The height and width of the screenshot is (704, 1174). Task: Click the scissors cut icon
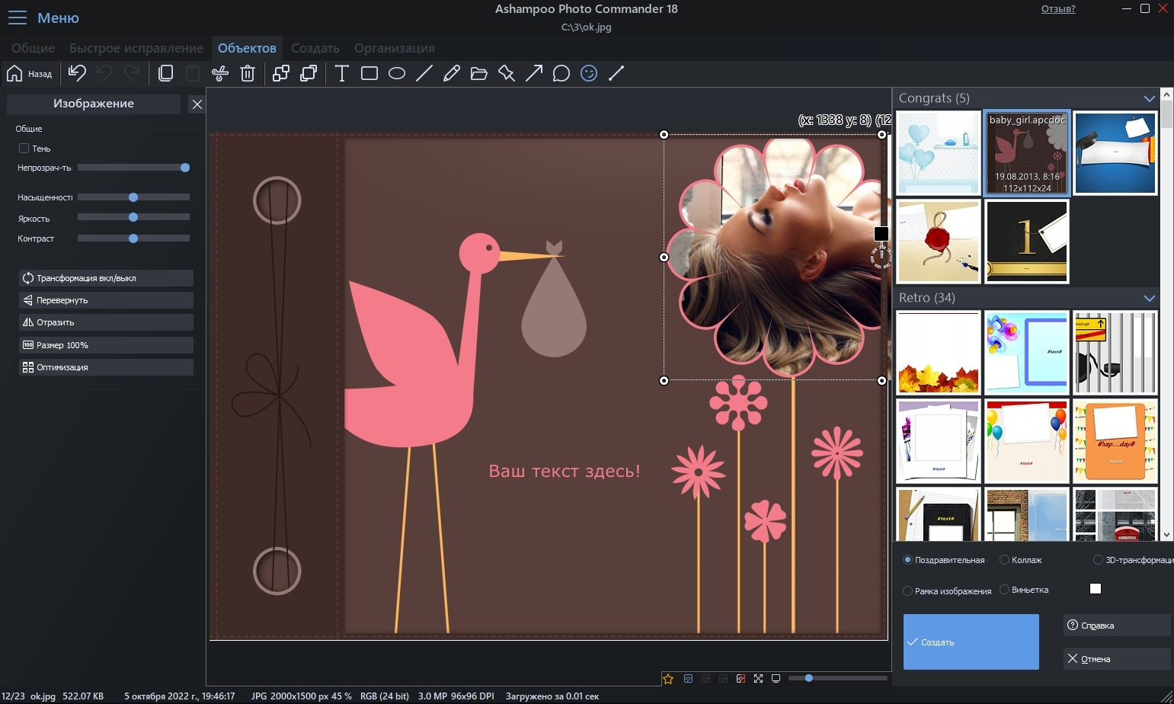point(220,73)
